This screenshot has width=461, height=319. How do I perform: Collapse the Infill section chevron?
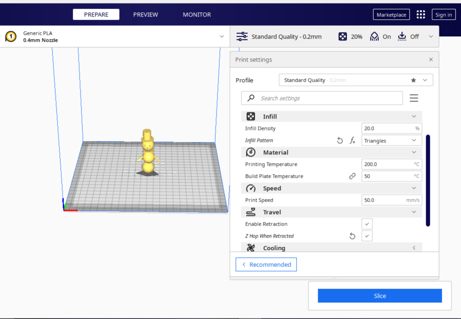click(414, 116)
